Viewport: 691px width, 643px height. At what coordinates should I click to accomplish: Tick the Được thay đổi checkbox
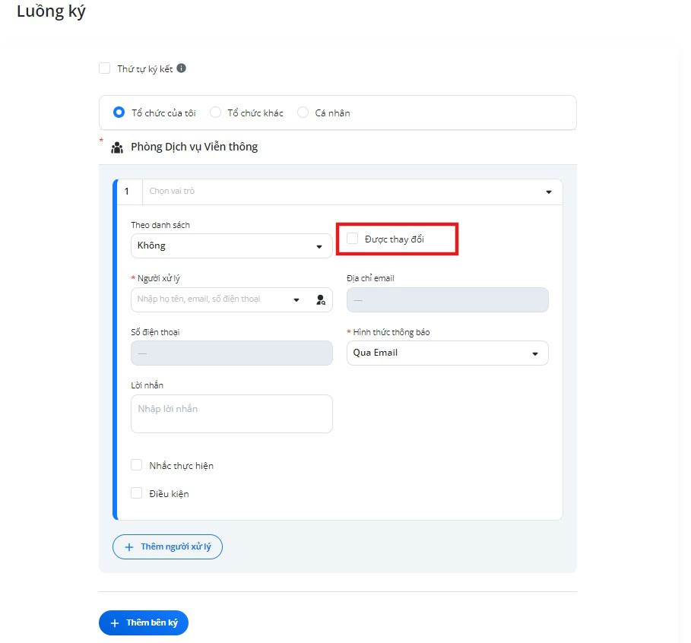pos(352,239)
